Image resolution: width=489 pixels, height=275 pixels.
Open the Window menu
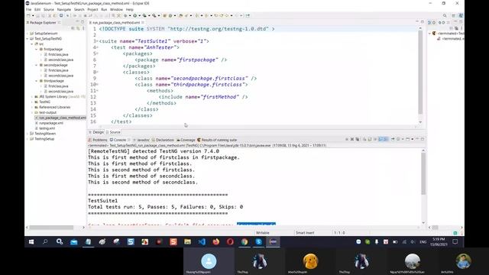pos(116,10)
